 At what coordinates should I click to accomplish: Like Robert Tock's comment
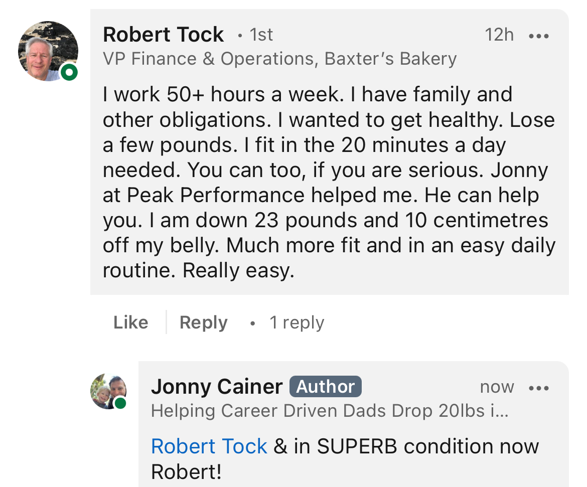130,322
